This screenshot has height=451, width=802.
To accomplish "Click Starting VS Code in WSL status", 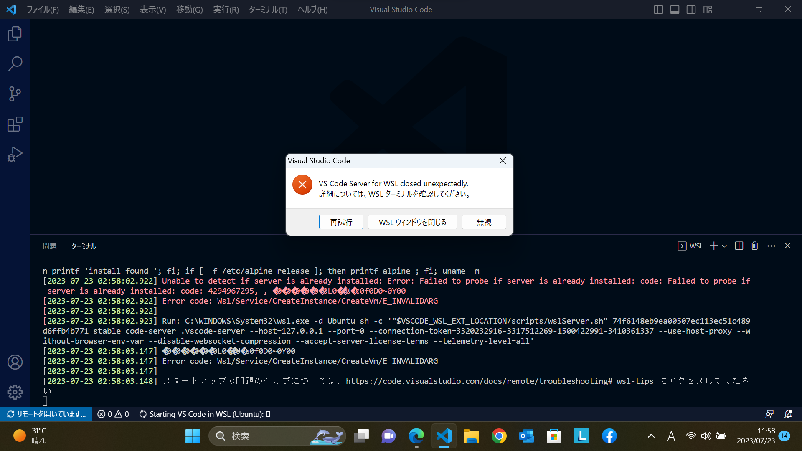I will click(205, 414).
